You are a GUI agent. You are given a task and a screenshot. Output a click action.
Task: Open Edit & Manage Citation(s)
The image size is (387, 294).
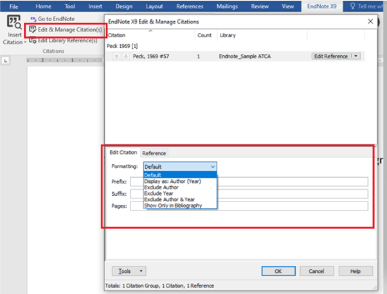(66, 30)
